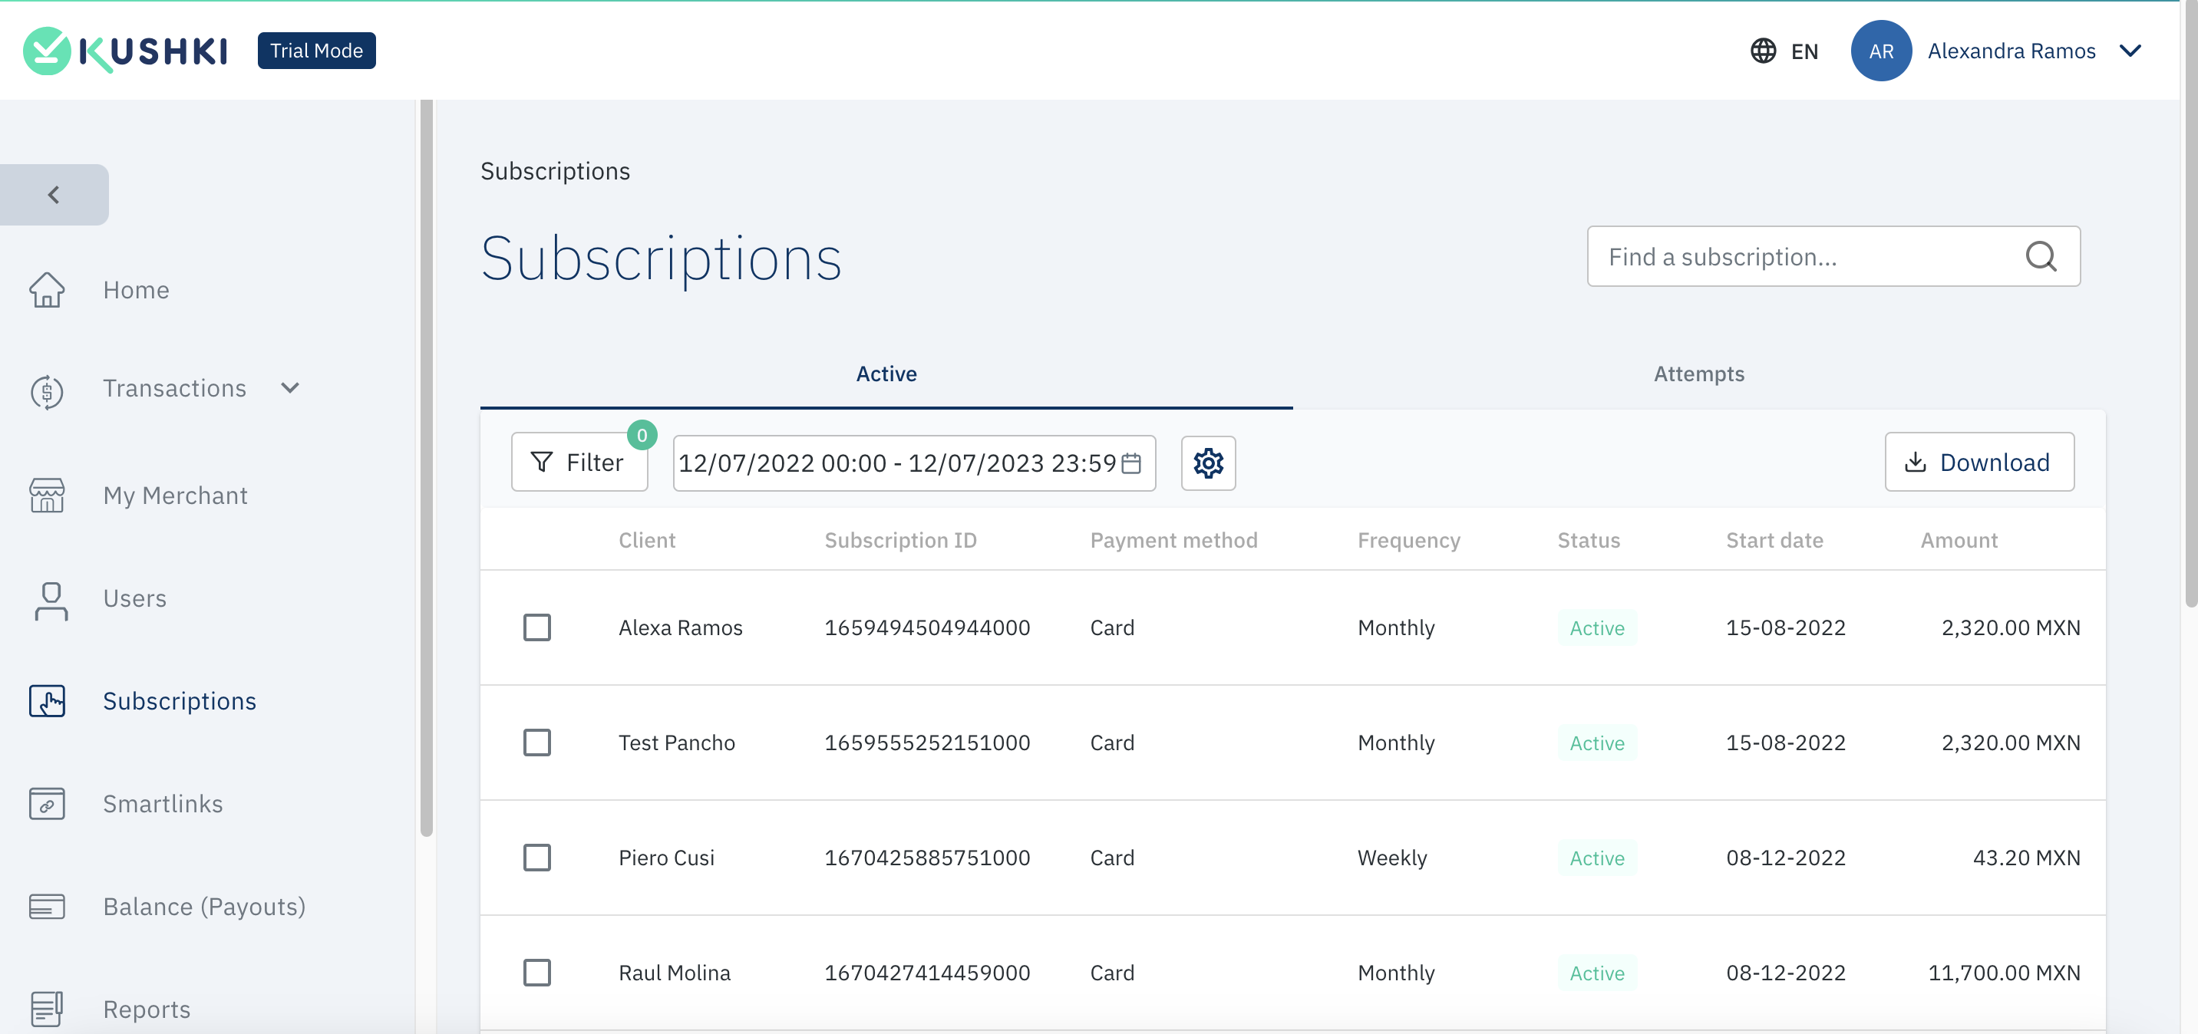Toggle checkbox for Piero Cusi subscription

tap(537, 858)
